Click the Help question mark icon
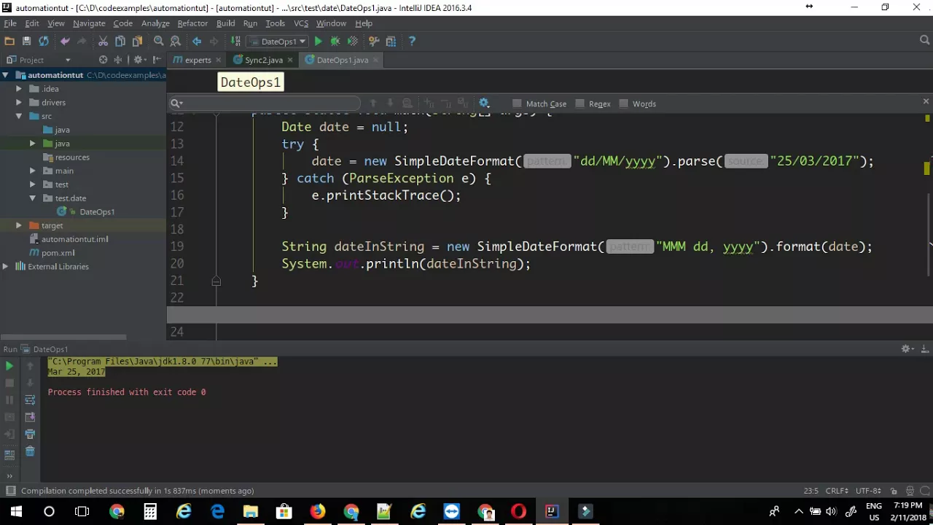This screenshot has width=933, height=525. 412,42
